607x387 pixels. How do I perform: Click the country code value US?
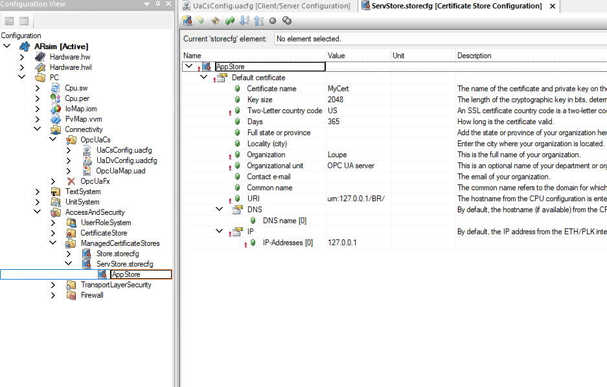coord(332,111)
